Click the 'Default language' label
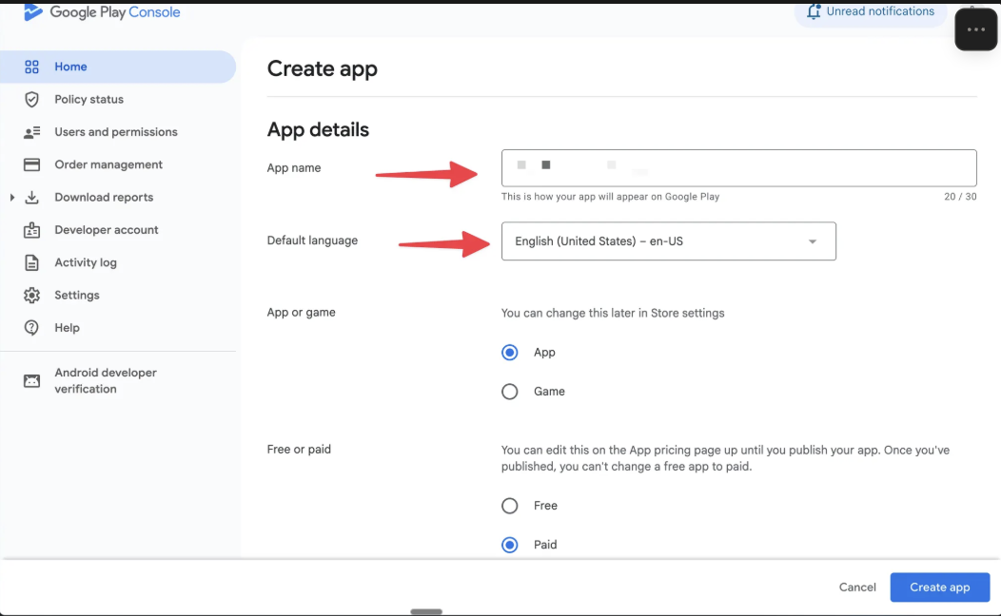Screen dimensions: 1001x616 click(x=312, y=241)
